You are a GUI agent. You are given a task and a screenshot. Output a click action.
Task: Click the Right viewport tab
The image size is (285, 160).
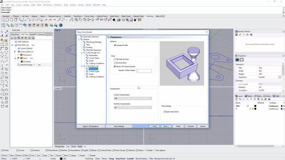tap(80, 147)
